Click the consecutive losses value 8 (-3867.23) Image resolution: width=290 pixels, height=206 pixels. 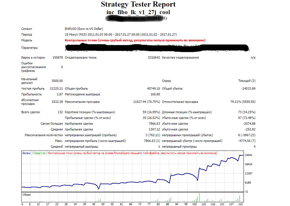[x=247, y=135]
